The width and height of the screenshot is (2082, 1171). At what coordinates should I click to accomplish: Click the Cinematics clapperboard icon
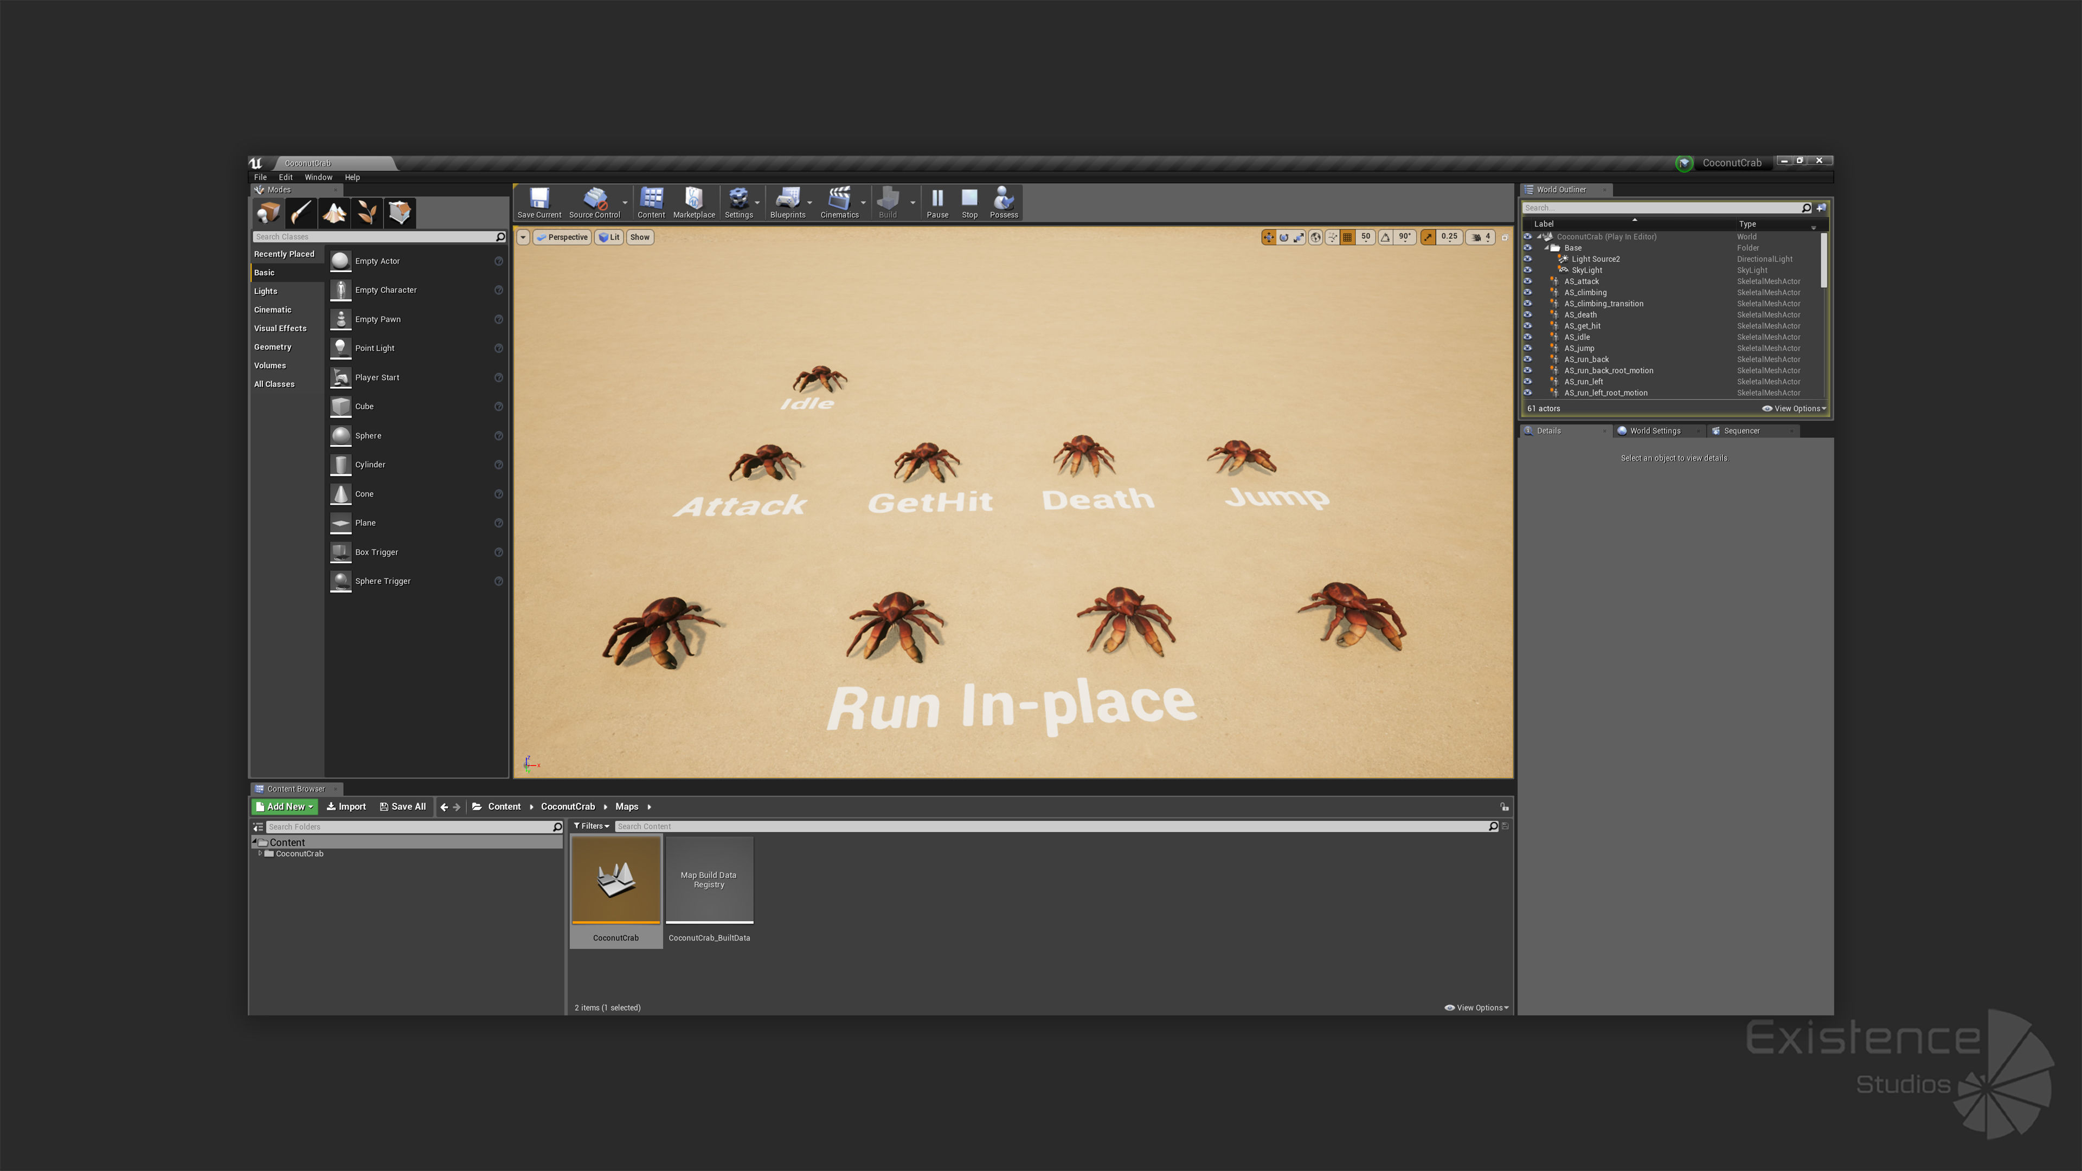(x=839, y=199)
